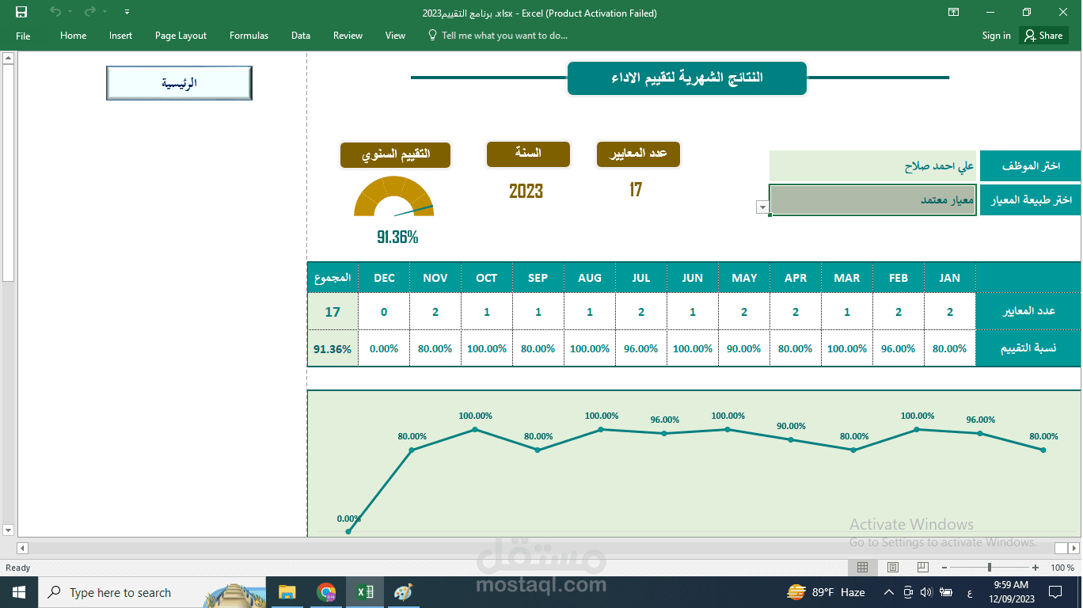Open the Review tab
This screenshot has height=608, width=1083.
tap(348, 36)
